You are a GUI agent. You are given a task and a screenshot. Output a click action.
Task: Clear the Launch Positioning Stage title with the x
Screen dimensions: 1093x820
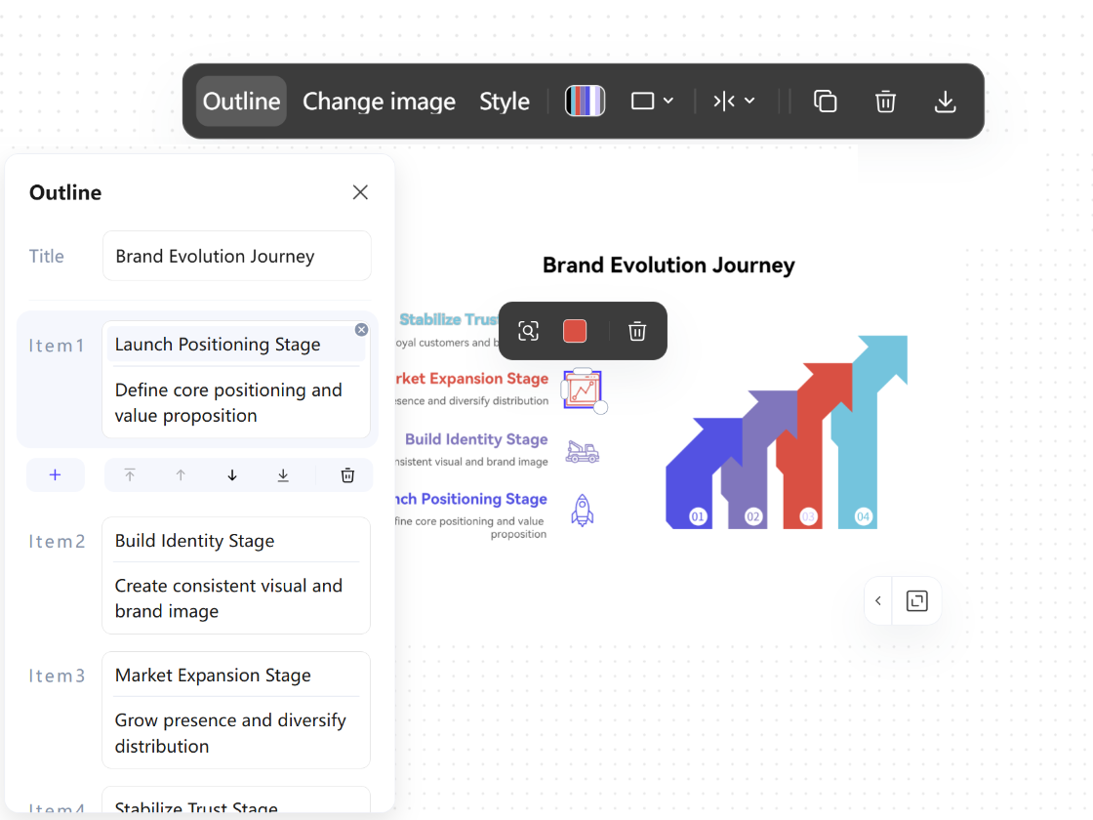point(361,329)
